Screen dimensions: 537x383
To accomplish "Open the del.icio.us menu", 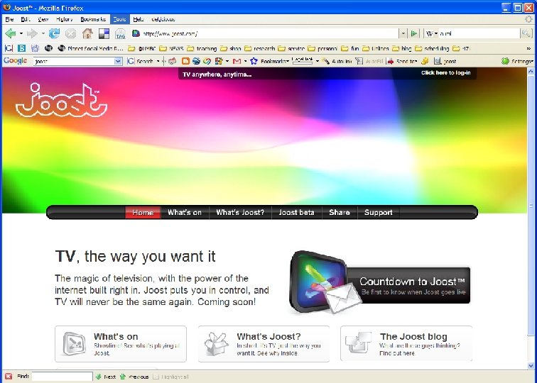I will (x=163, y=19).
